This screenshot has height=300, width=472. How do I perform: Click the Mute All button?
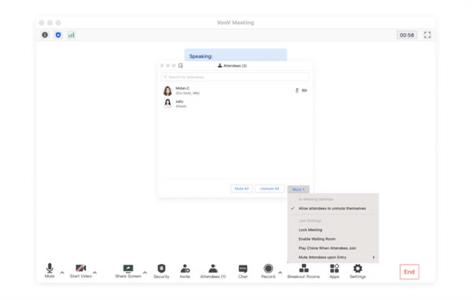point(242,188)
